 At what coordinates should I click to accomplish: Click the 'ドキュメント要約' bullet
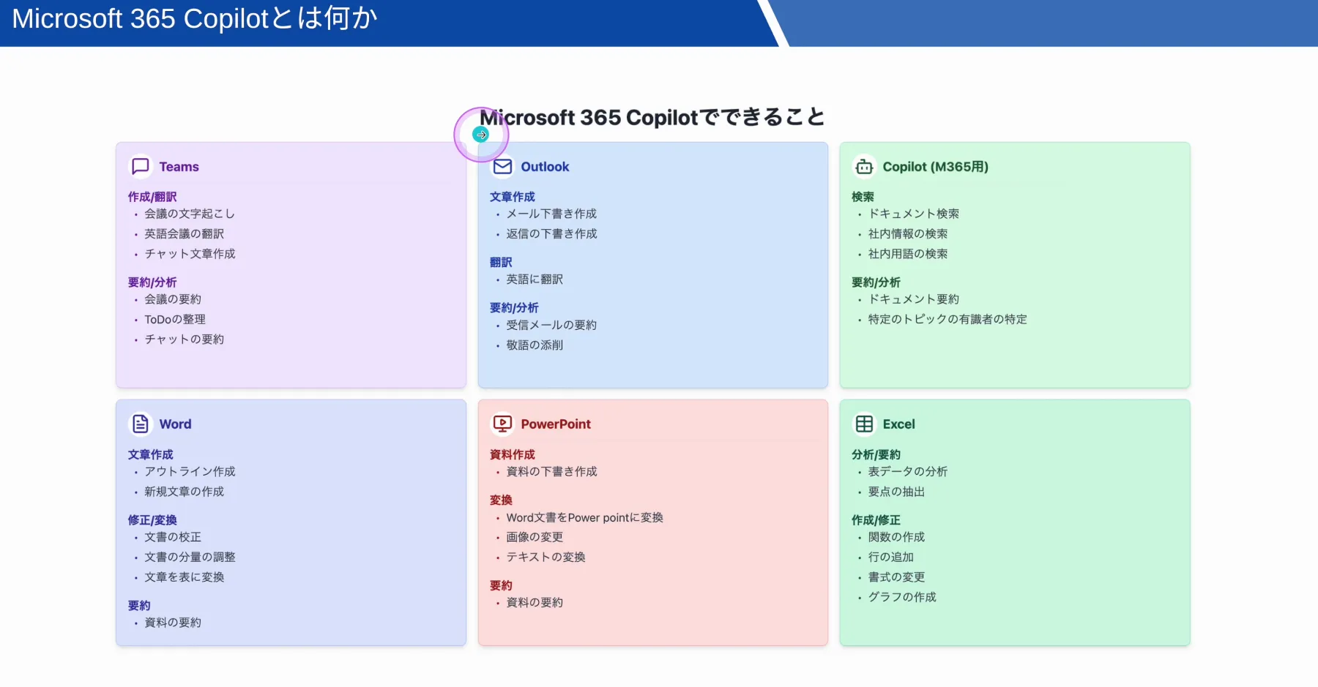[x=914, y=299]
